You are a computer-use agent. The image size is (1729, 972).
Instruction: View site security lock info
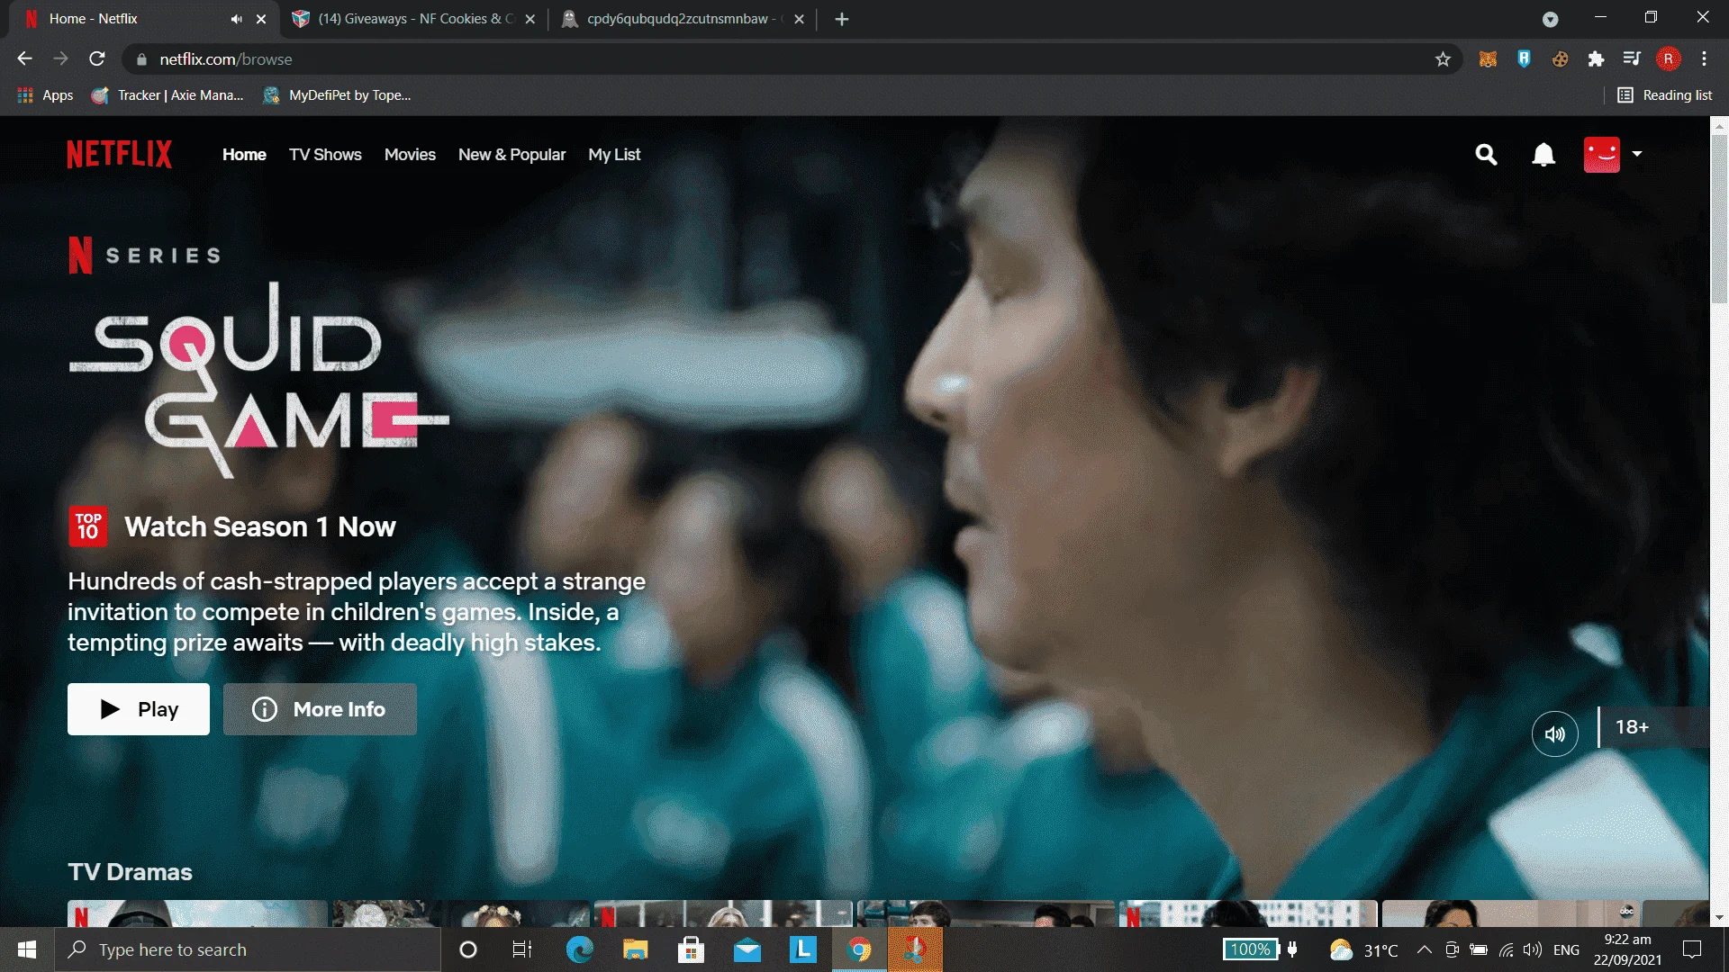pos(141,59)
